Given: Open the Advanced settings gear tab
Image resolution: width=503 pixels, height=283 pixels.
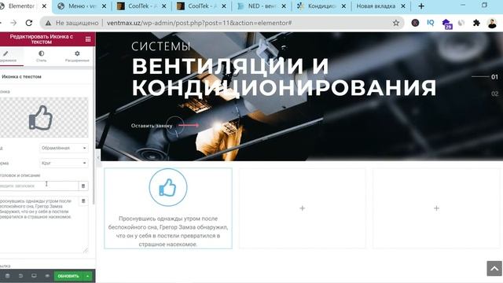Looking at the screenshot, I should coord(77,57).
